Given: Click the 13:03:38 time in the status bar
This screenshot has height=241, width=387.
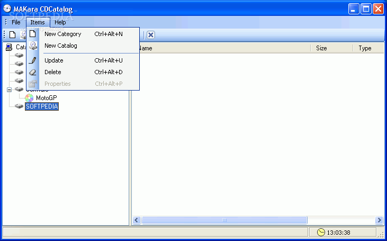Looking at the screenshot, I should pyautogui.click(x=338, y=233).
